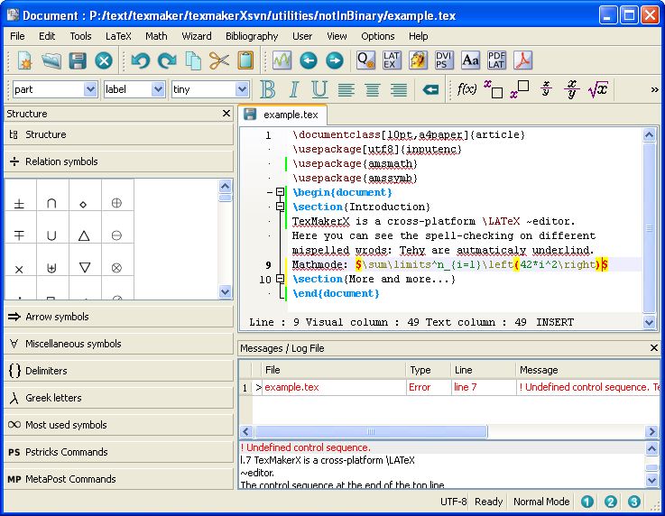Open the 'part' sectioning dropdown

pyautogui.click(x=90, y=89)
